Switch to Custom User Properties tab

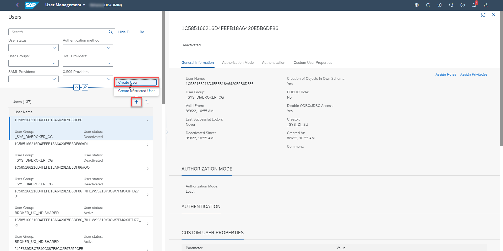click(313, 63)
